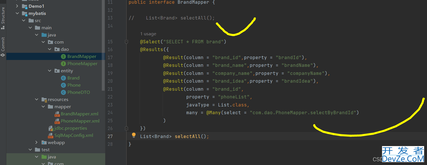Click the Brand class icon
Viewport: 427px width, 165px height.
(x=63, y=78)
